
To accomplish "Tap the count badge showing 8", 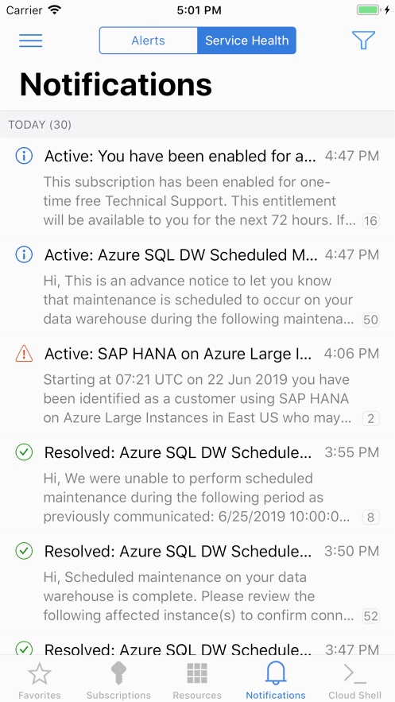I will pyautogui.click(x=371, y=517).
